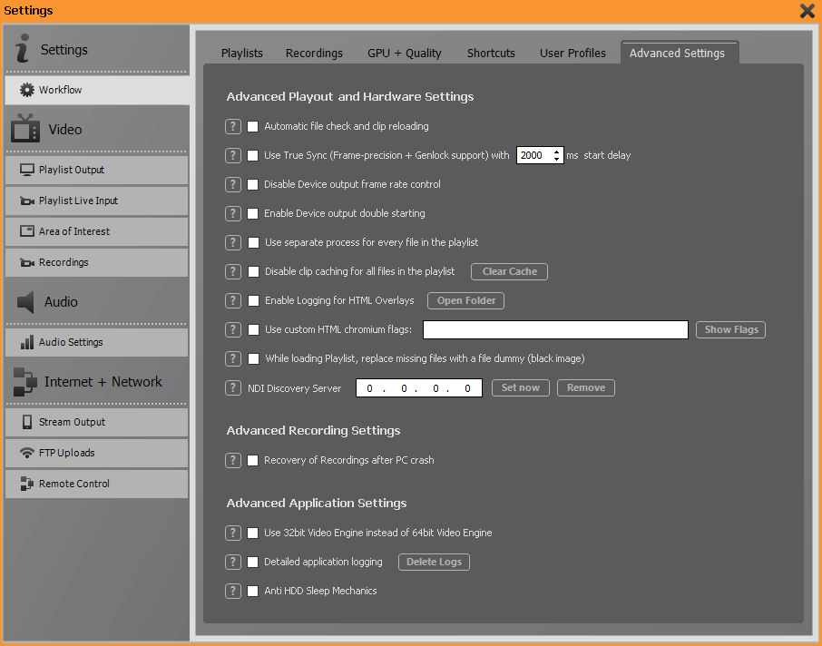Open help for 32bit Video Engine option

[x=233, y=533]
